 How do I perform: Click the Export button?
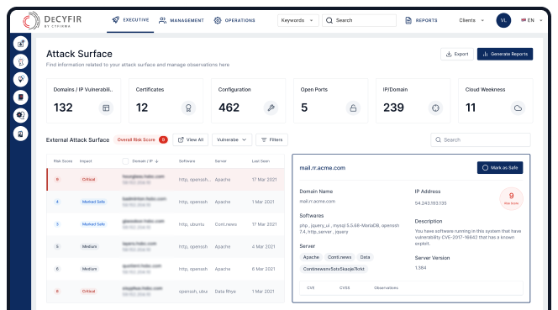(x=457, y=54)
